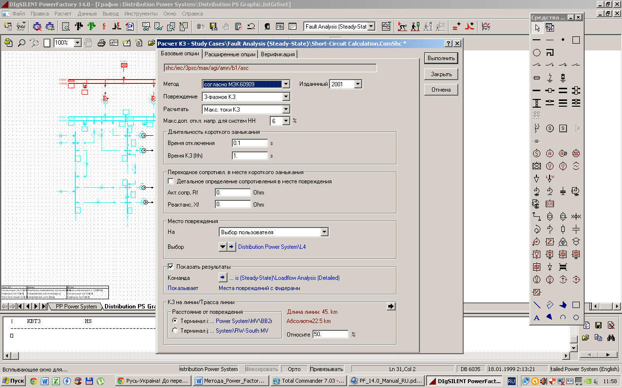Screen dimensions: 622x388
Task: Select the square outline element in palette
Action: [x=576, y=40]
